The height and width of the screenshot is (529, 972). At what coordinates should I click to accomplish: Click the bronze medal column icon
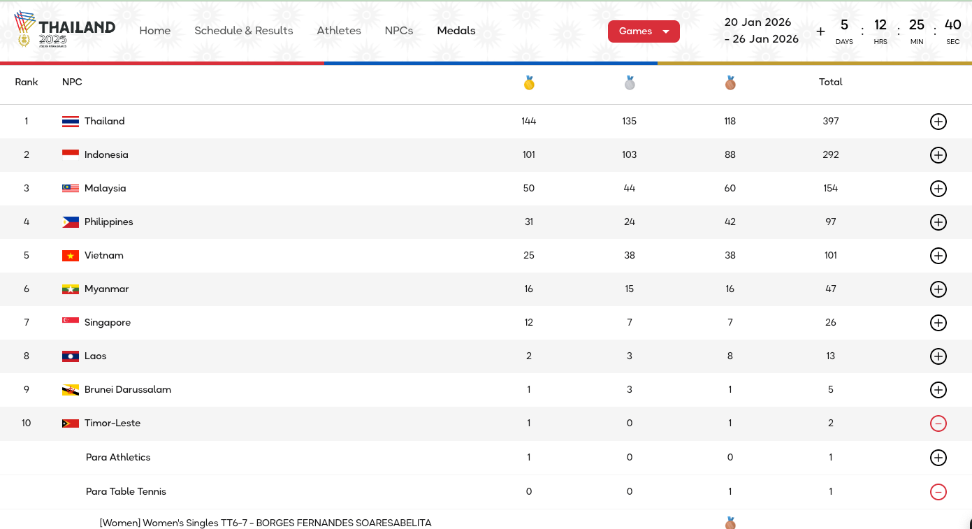click(x=730, y=83)
